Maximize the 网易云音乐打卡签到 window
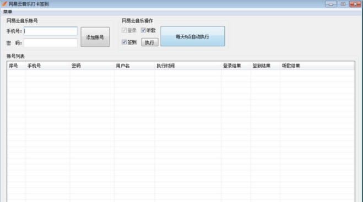Image resolution: width=363 pixels, height=202 pixels. 343,4
